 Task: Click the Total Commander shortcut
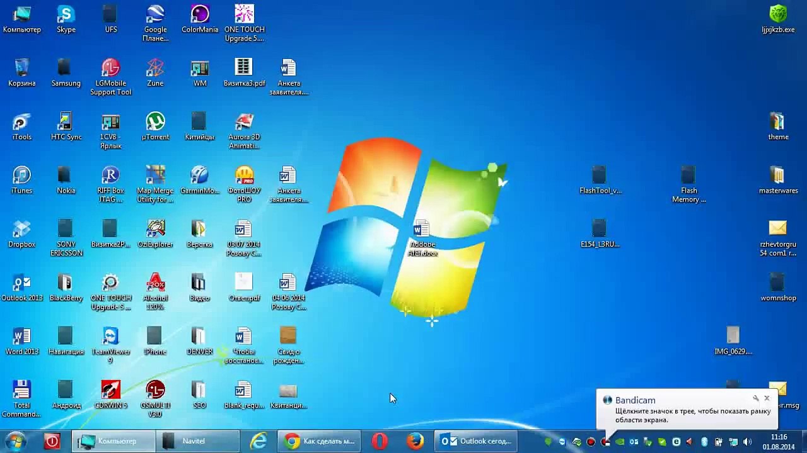tap(21, 399)
